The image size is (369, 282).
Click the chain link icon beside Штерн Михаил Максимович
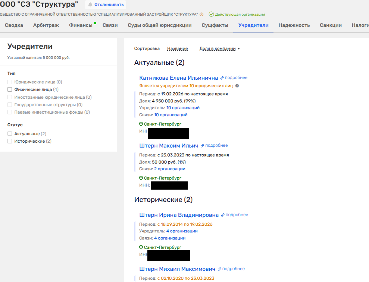220,269
